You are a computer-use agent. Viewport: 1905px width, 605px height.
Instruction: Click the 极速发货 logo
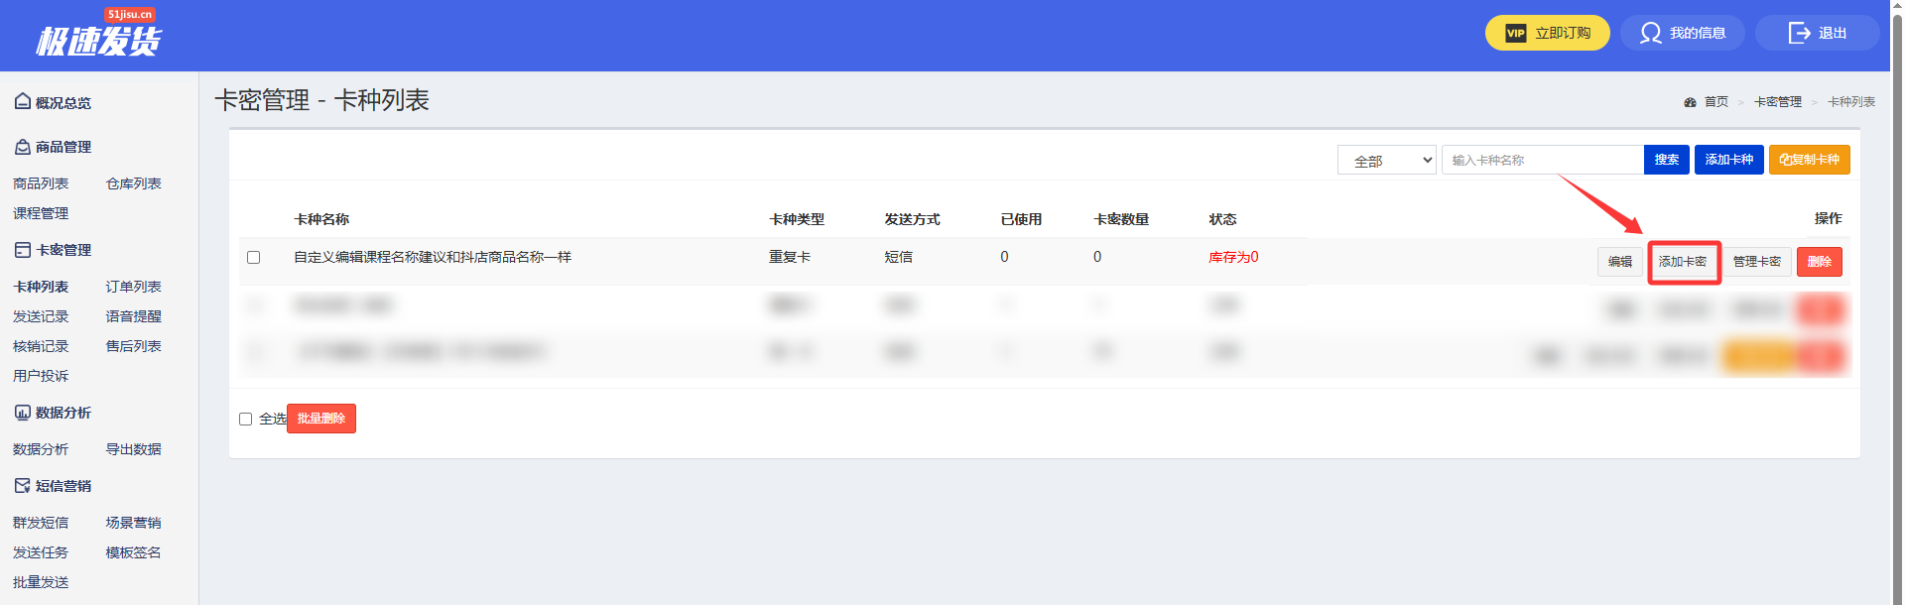(98, 38)
